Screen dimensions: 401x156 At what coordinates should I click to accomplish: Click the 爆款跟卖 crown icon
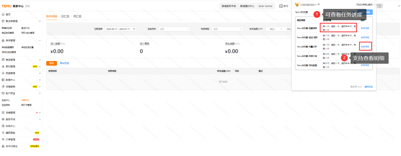point(3,133)
